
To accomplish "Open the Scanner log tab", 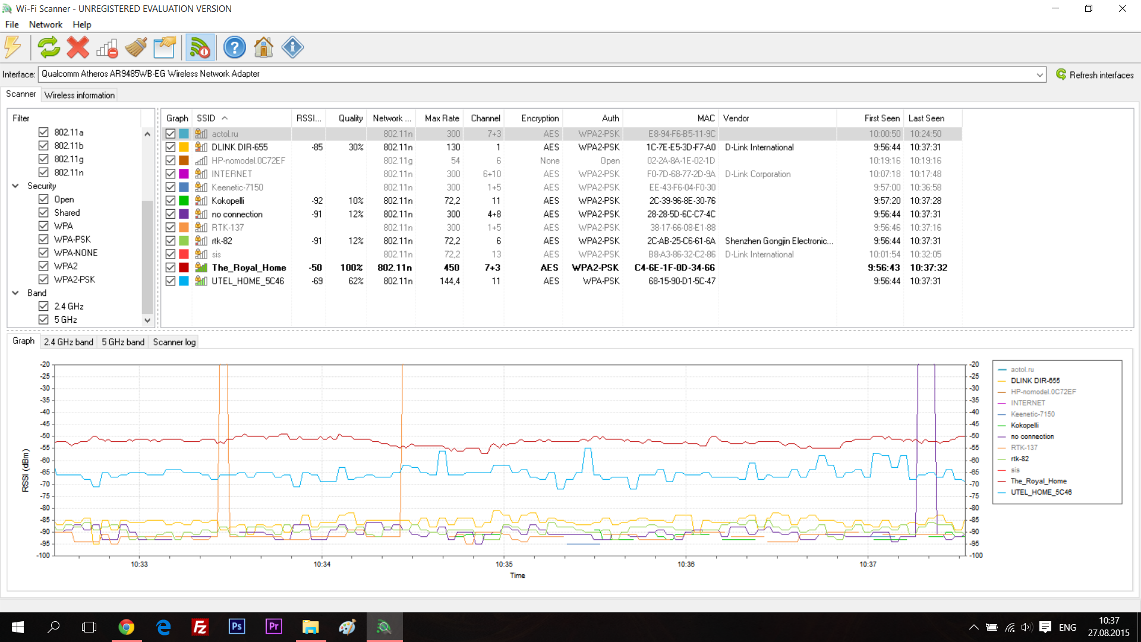I will 174,342.
